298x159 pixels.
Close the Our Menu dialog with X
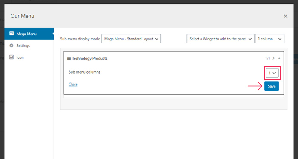pyautogui.click(x=285, y=16)
